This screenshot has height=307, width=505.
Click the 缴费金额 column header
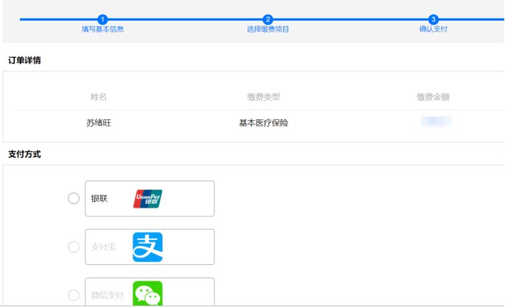coord(433,97)
